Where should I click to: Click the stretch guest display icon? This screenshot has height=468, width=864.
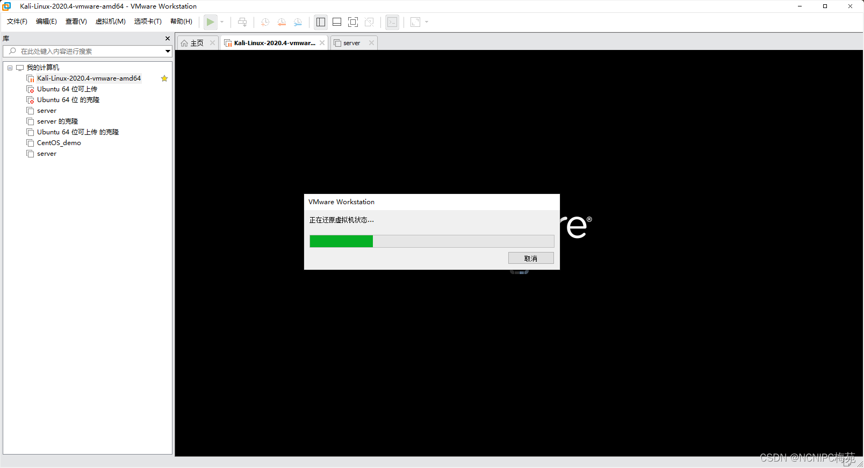click(415, 22)
